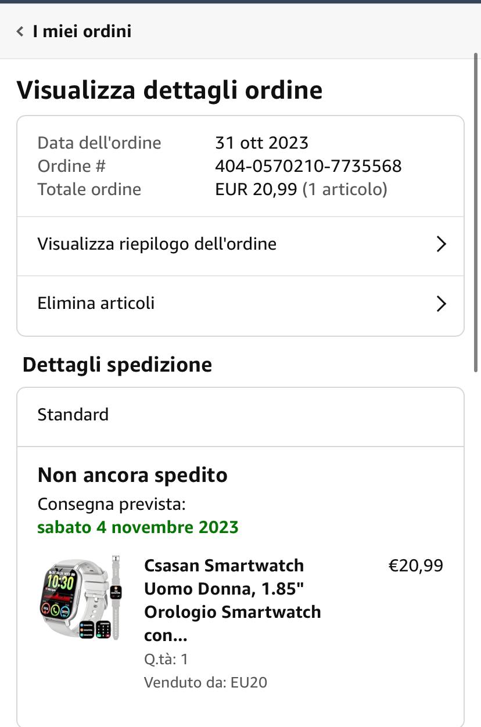Select the order number 404-0570210-7735568
Image resolution: width=481 pixels, height=727 pixels.
(x=308, y=166)
